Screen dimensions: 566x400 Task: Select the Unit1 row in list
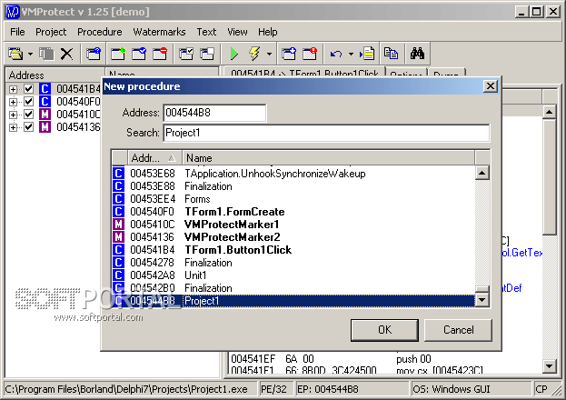[x=293, y=275]
